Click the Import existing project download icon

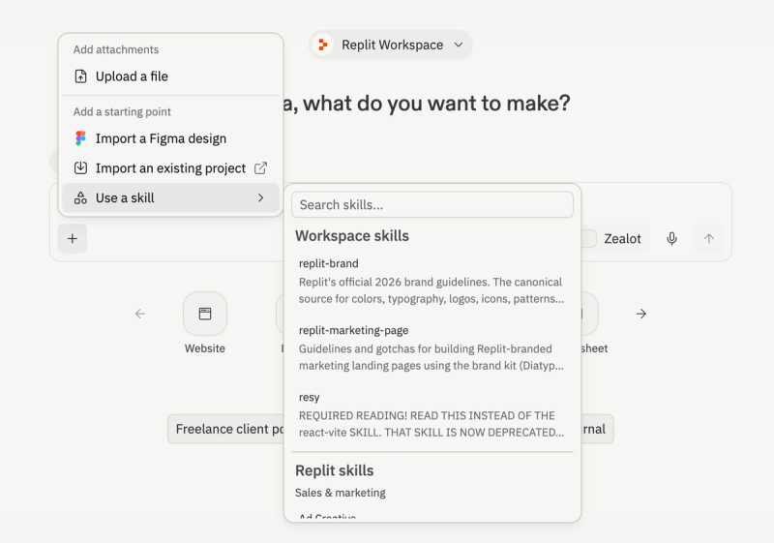[80, 167]
